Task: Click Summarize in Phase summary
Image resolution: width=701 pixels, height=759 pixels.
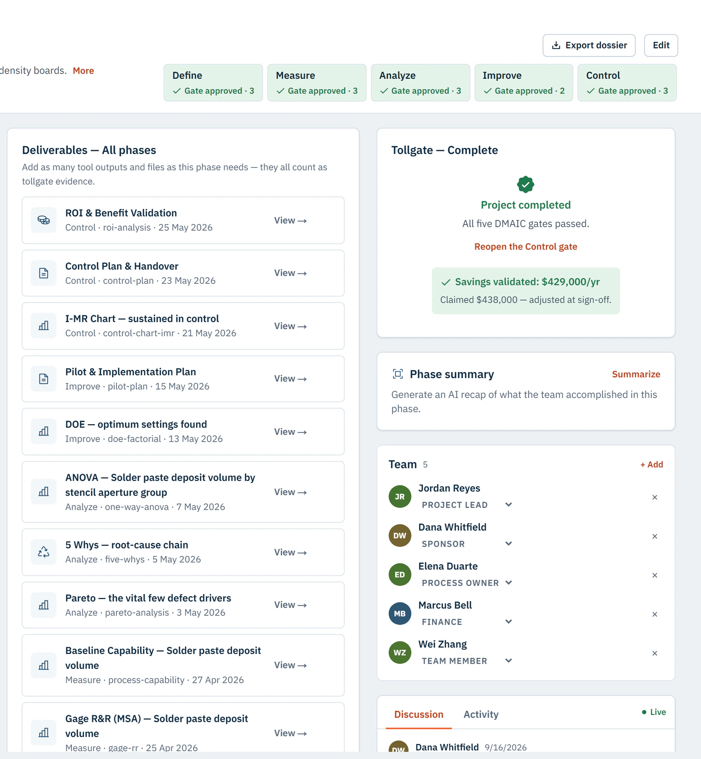Action: click(636, 374)
